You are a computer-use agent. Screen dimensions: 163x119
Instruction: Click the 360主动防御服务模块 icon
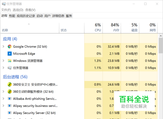pyautogui.click(x=9, y=91)
